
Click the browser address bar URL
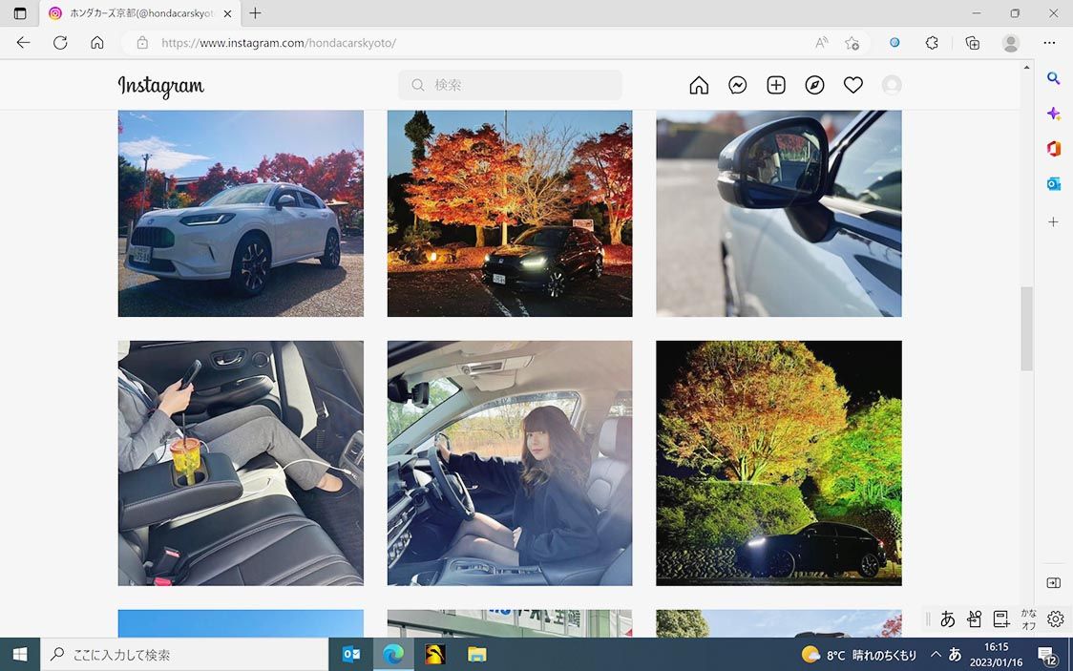coord(279,43)
